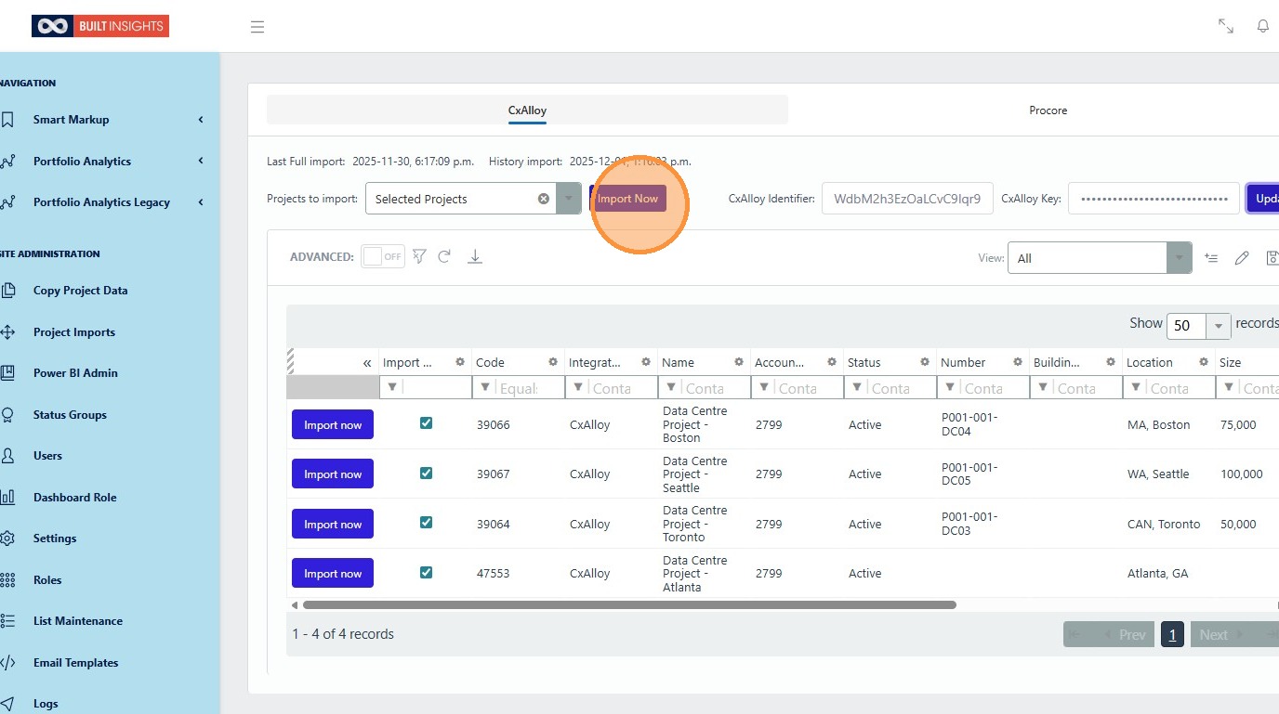Click the CxAlloy Identifier field

pos(907,199)
